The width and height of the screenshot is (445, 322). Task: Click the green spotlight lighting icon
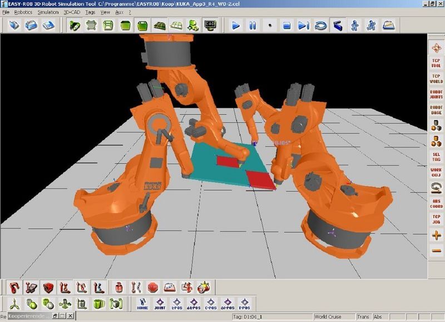pyautogui.click(x=75, y=26)
